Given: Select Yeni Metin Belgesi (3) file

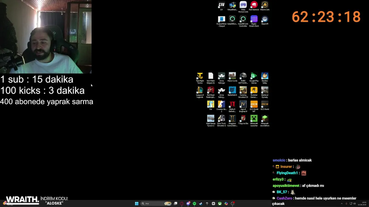Looking at the screenshot, I should pos(211,78).
